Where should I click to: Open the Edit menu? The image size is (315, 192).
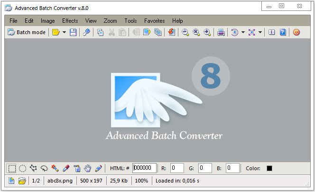coord(29,21)
